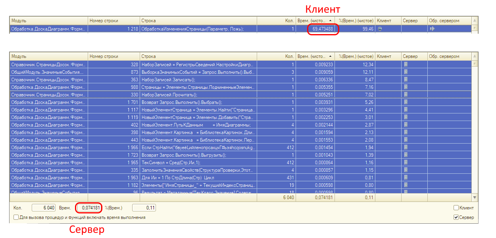The height and width of the screenshot is (238, 496).
Task: Click Строка column header in lower table
Action: tap(198, 56)
